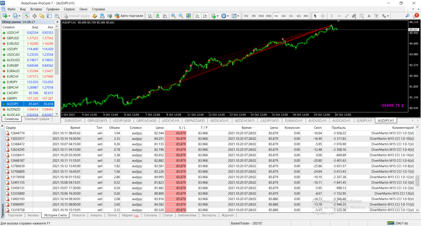Toggle Авто-торговля auto trading button

click(129, 16)
